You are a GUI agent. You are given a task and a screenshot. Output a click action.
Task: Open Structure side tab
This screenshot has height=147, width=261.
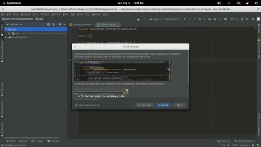tap(2, 89)
